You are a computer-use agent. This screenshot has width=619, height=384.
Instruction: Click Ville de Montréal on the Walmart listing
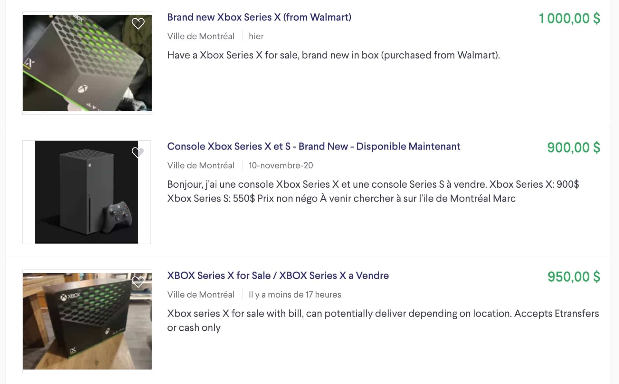201,36
